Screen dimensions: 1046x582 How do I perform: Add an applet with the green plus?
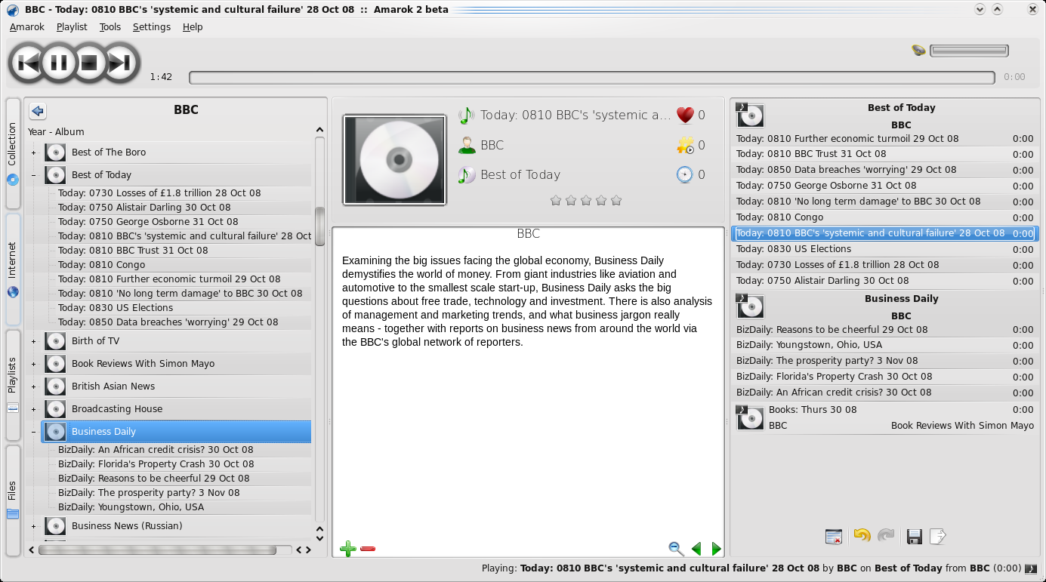tap(348, 549)
